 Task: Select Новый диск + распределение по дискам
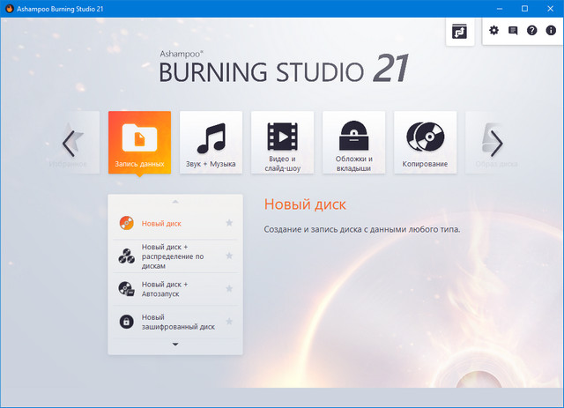pyautogui.click(x=174, y=256)
